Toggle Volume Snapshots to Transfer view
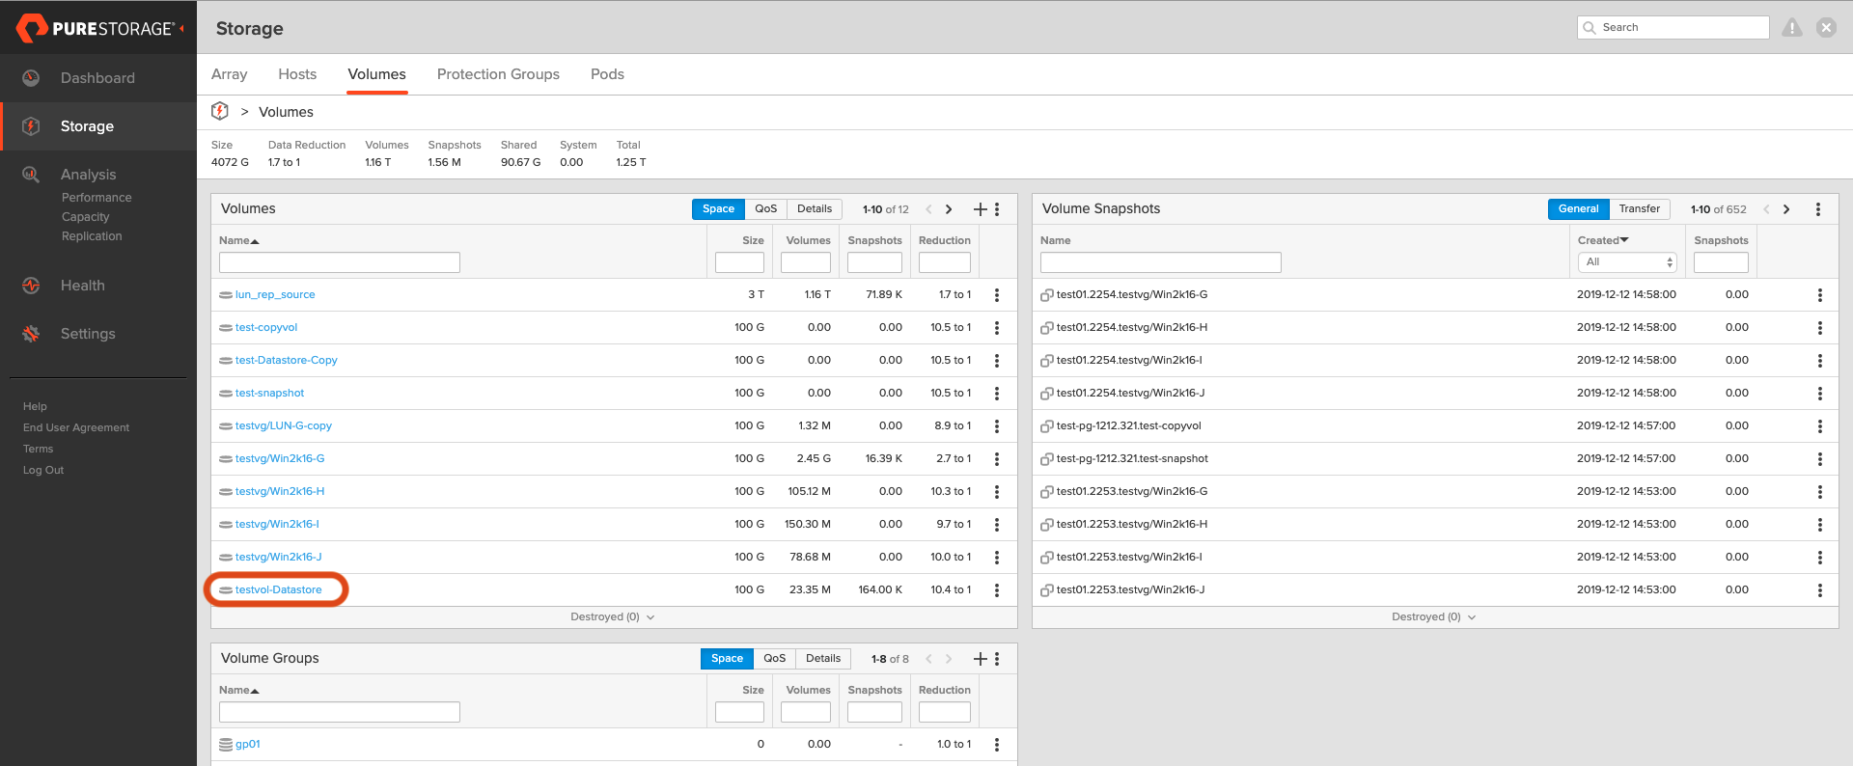This screenshot has height=766, width=1853. click(1639, 209)
